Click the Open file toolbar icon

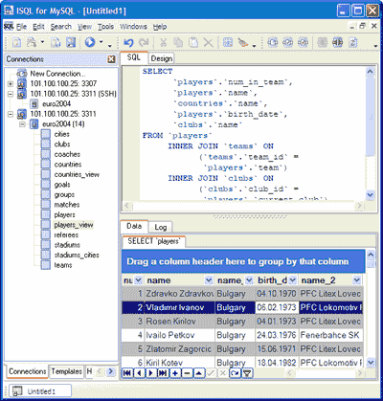pos(32,42)
